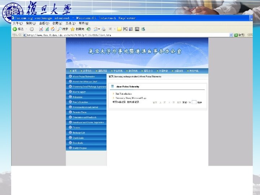Image resolution: width=260 pixels, height=195 pixels.
Task: Open the Quick Links sidebar link
Action: 78,138
